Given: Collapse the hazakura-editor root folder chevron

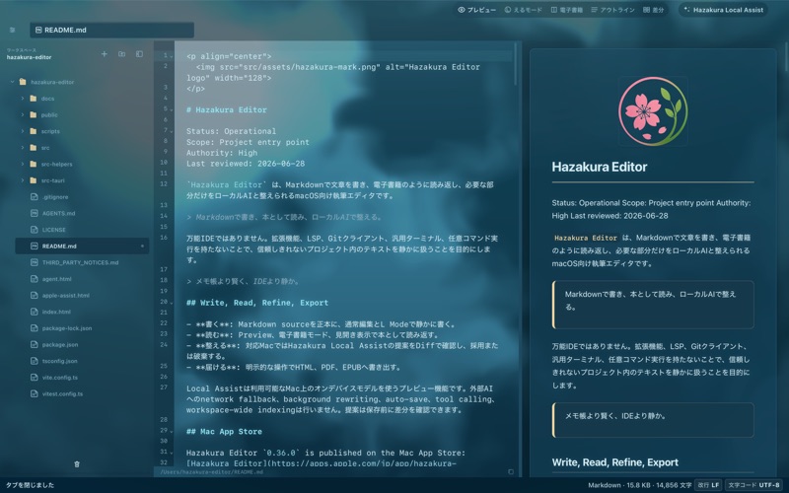Looking at the screenshot, I should pyautogui.click(x=12, y=82).
